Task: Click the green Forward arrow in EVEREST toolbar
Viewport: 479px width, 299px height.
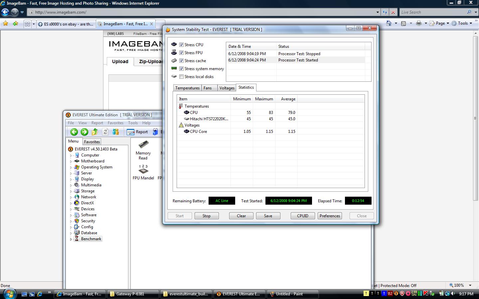Action: click(84, 132)
